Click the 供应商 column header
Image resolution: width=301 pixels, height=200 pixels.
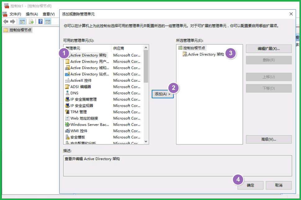tap(119, 48)
